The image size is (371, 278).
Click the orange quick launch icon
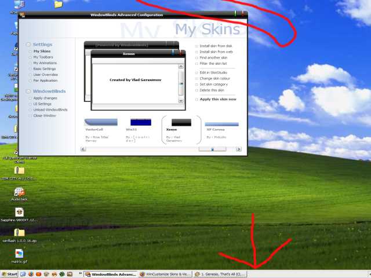[39, 274]
